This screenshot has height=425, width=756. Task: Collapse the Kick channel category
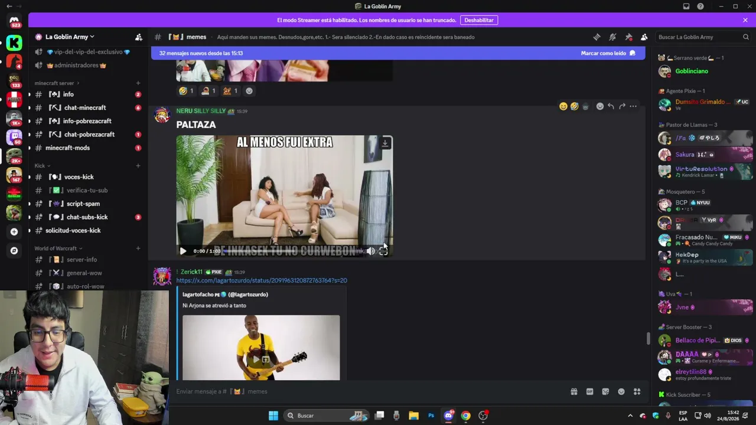(43, 166)
